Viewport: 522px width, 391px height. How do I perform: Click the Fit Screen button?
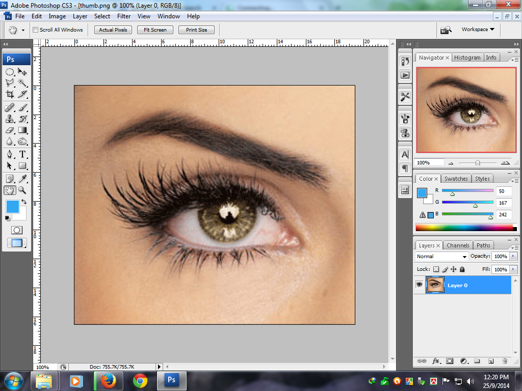click(x=155, y=30)
